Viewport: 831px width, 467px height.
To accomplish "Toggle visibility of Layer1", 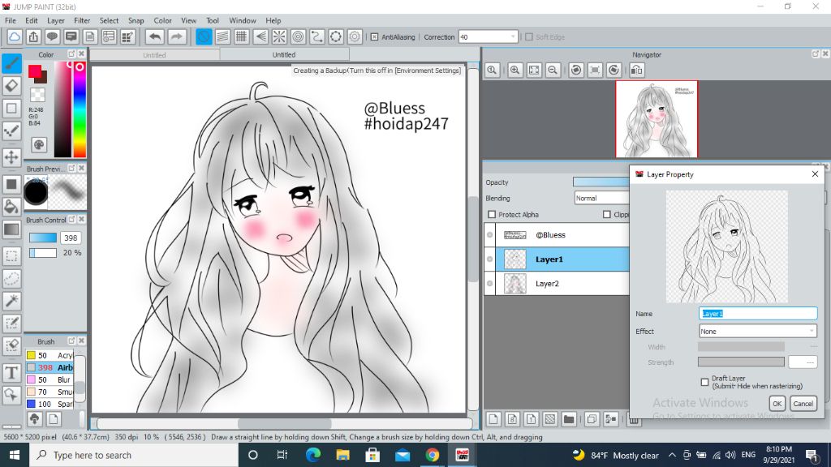I will [489, 259].
